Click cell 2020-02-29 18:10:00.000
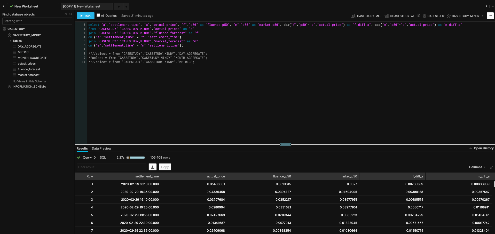Screen dimensions: 495x234 [x=140, y=184]
